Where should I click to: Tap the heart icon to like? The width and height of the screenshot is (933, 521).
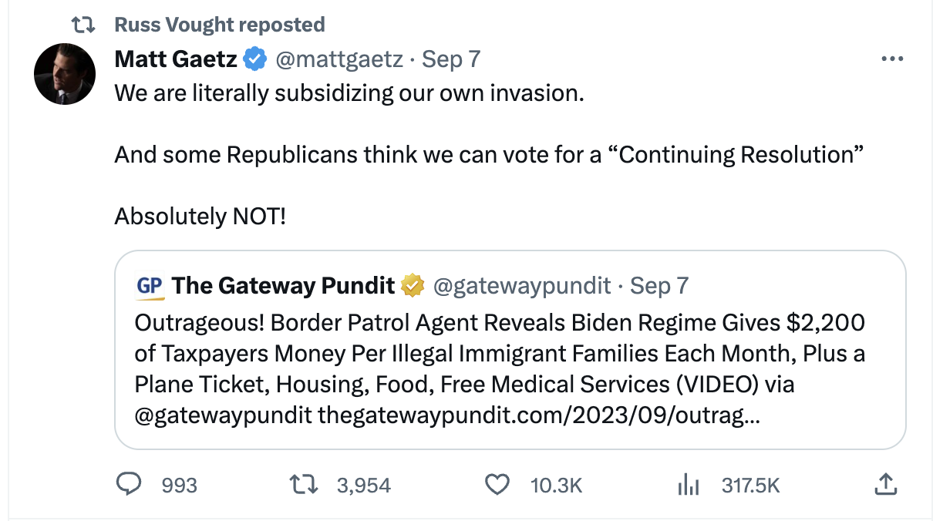click(x=497, y=486)
